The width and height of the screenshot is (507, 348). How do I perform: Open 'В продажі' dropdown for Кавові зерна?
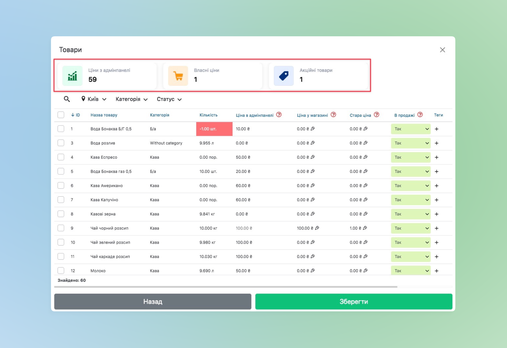411,214
